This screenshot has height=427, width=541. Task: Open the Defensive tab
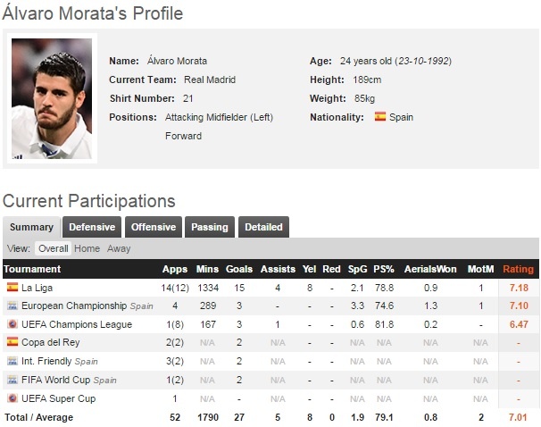[92, 227]
